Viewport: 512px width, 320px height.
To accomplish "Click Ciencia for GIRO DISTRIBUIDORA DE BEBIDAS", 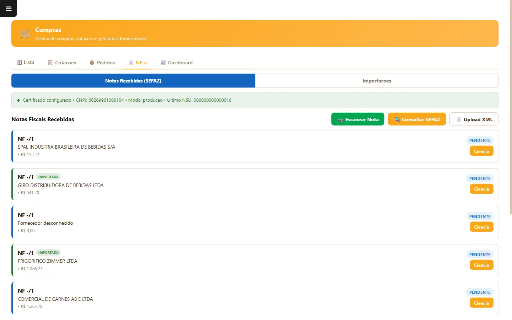I will (x=481, y=189).
